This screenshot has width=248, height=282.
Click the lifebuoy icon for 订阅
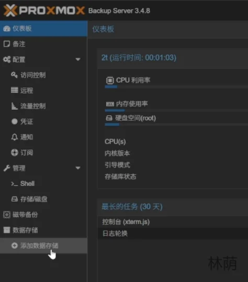pyautogui.click(x=15, y=152)
